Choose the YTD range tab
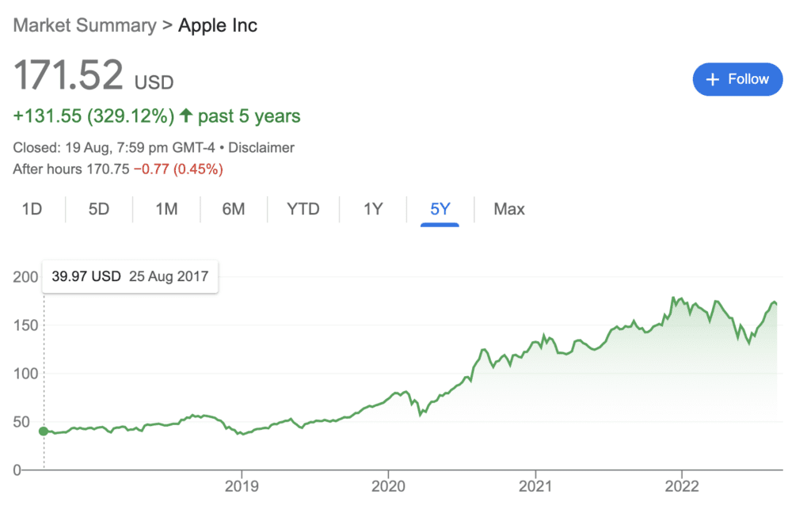Screen dimensions: 811x513 [303, 209]
